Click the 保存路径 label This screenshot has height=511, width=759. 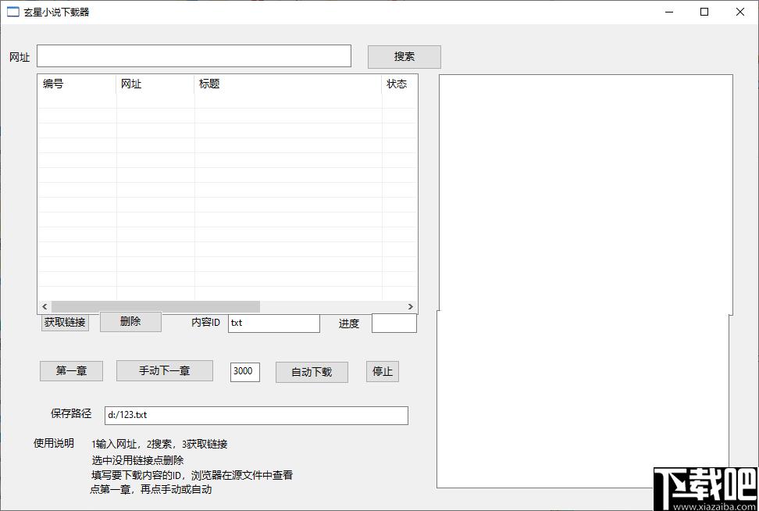coord(71,413)
